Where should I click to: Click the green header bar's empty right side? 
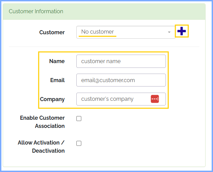click(153, 12)
